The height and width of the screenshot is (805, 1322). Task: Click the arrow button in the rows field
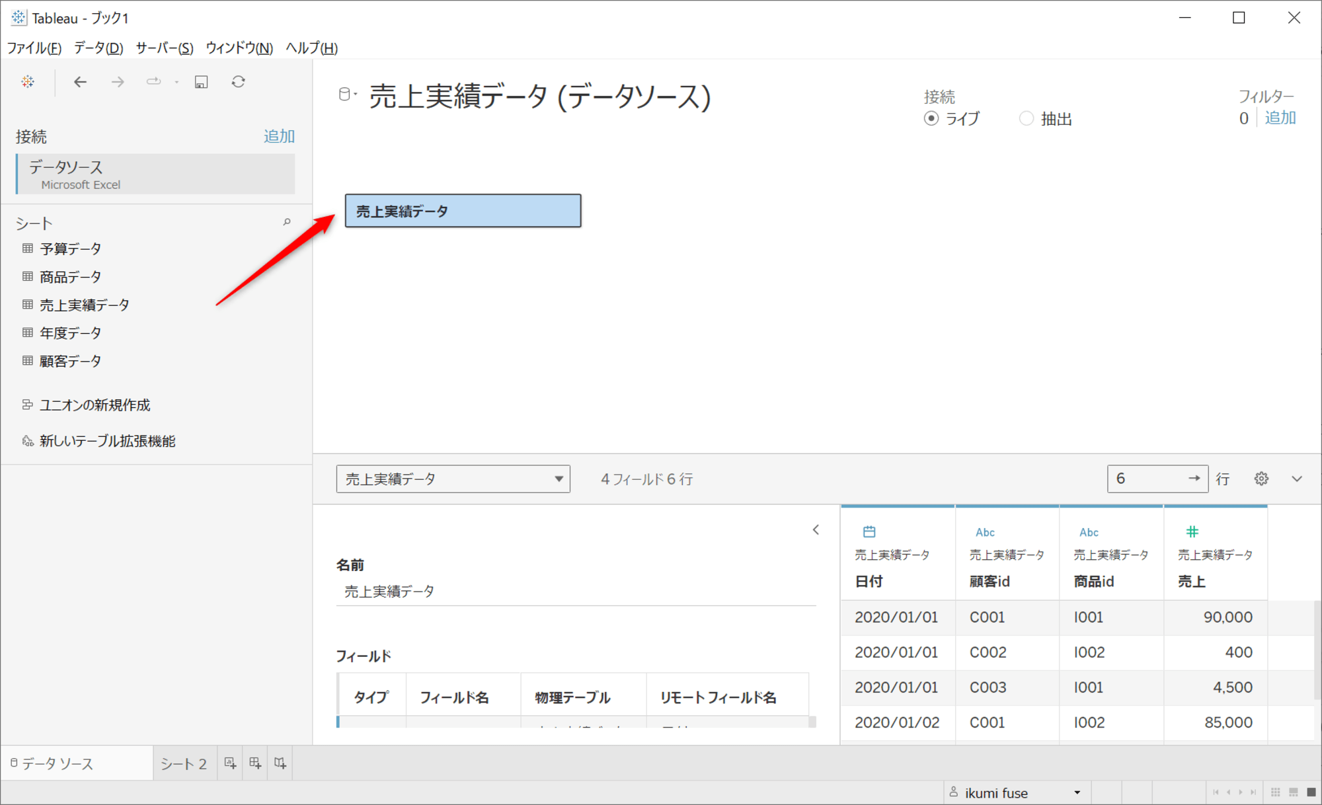(x=1194, y=478)
